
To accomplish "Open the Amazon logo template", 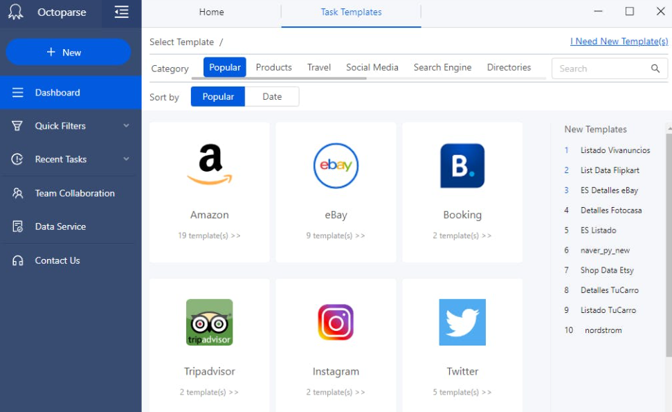I will coord(210,164).
